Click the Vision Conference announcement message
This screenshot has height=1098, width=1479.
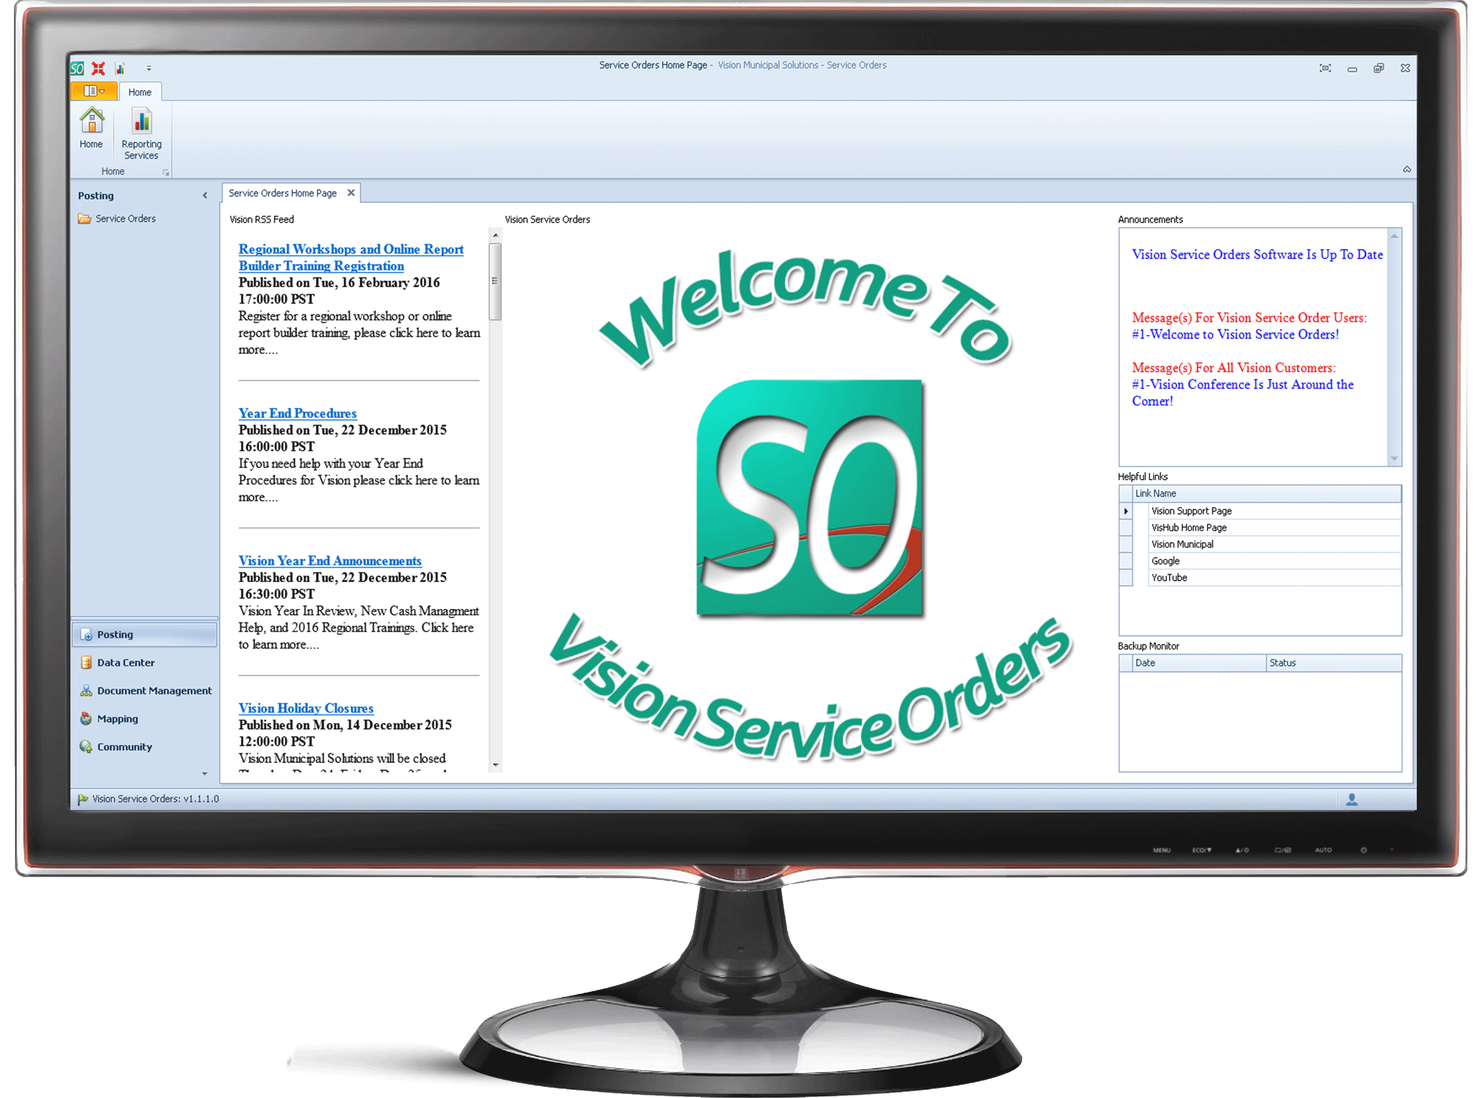pos(1242,393)
